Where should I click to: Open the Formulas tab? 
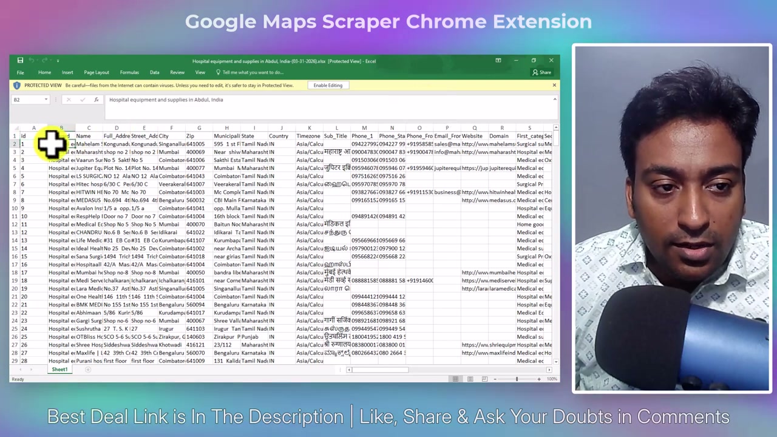click(x=129, y=72)
